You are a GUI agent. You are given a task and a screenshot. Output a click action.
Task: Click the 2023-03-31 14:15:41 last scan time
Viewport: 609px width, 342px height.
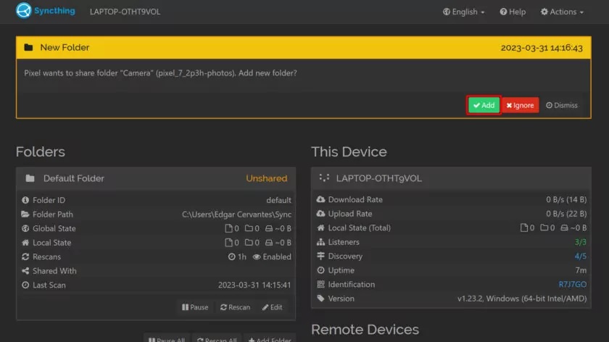254,285
